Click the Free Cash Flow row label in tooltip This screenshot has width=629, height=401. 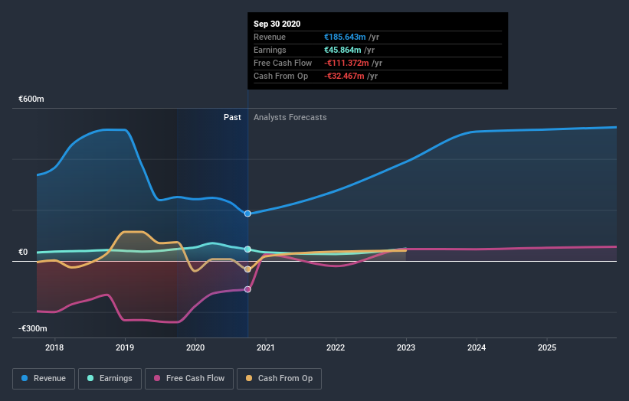pos(283,63)
